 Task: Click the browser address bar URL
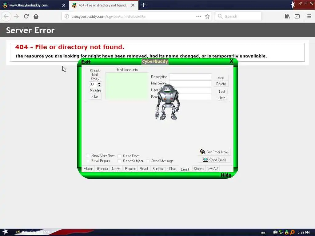pyautogui.click(x=108, y=17)
